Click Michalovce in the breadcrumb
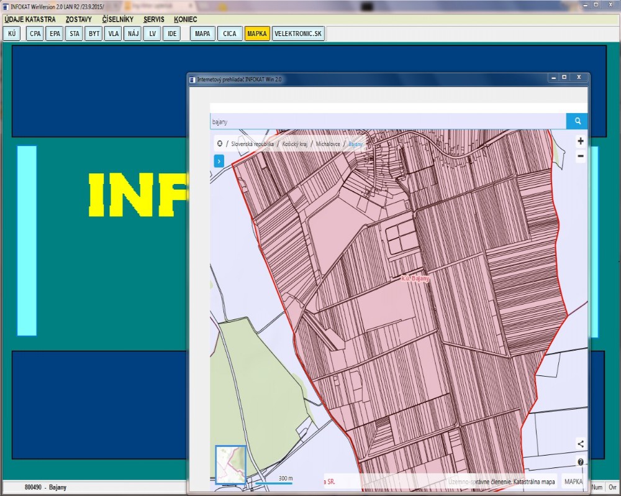The width and height of the screenshot is (621, 496). (x=329, y=144)
